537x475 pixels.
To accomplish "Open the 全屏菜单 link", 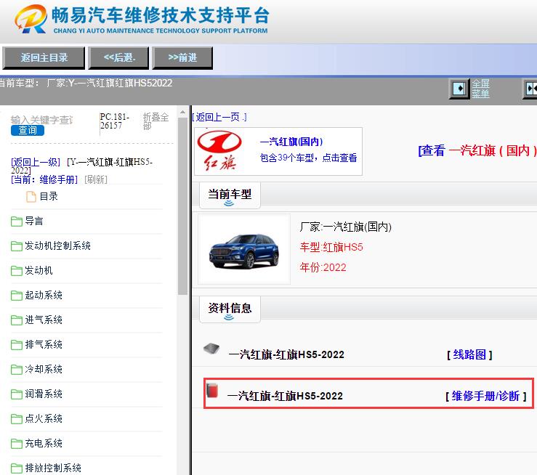I will pyautogui.click(x=480, y=89).
